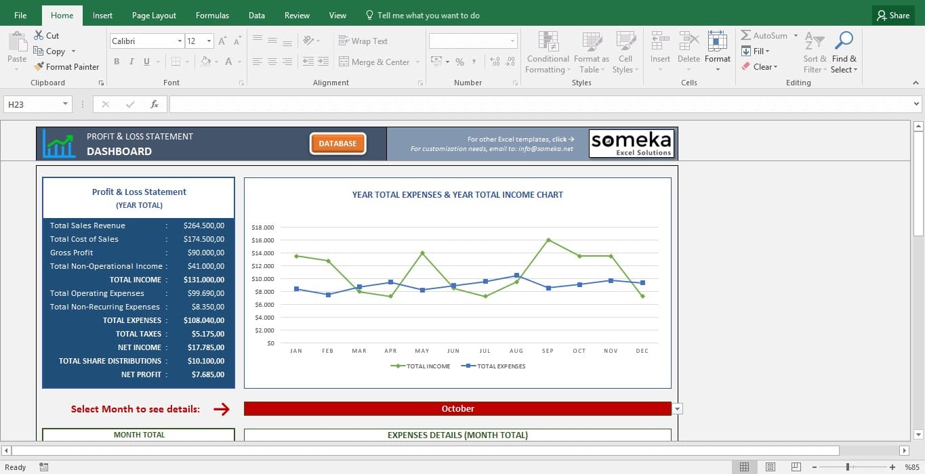925x474 pixels.
Task: Click the Insert Function fx icon
Action: click(155, 104)
